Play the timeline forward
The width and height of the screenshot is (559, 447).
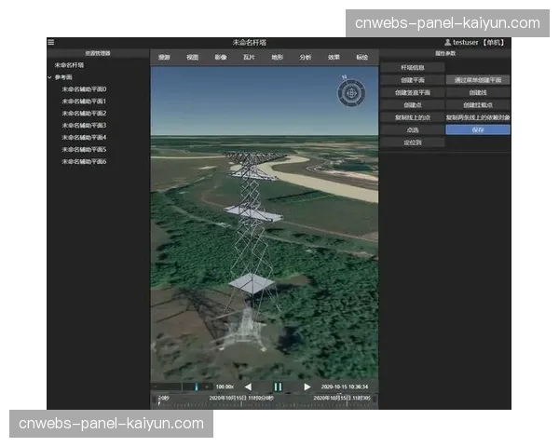(x=307, y=386)
